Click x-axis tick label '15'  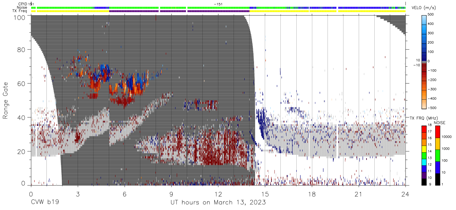[x=265, y=194]
